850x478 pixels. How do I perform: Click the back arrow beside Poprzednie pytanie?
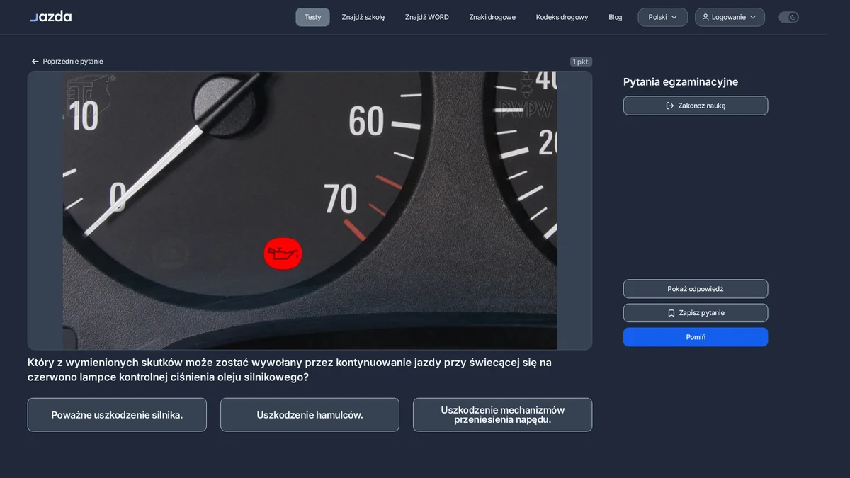[35, 62]
